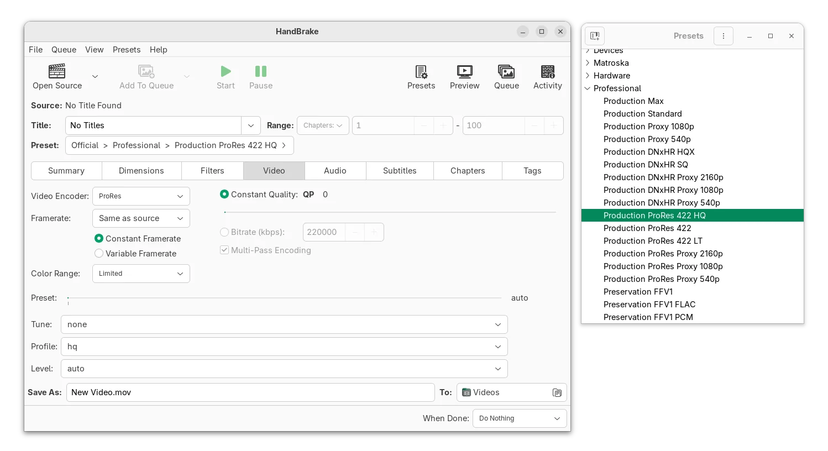This screenshot has width=828, height=451.
Task: Expand the Color Range dropdown
Action: coord(141,274)
